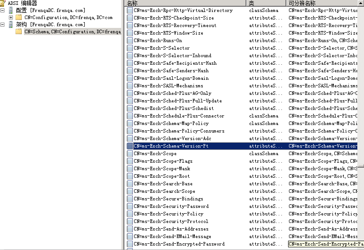Click the distinguished name of CN=ms-Exch-Runs-On
The image size is (364, 250).
pyautogui.click(x=323, y=41)
